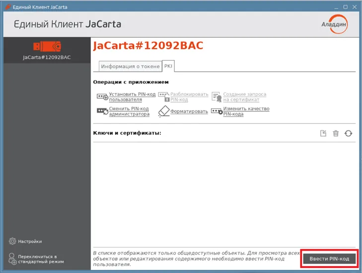362x273 pixels.
Task: Click the Сменить PIN-код администратора icon
Action: (x=102, y=111)
